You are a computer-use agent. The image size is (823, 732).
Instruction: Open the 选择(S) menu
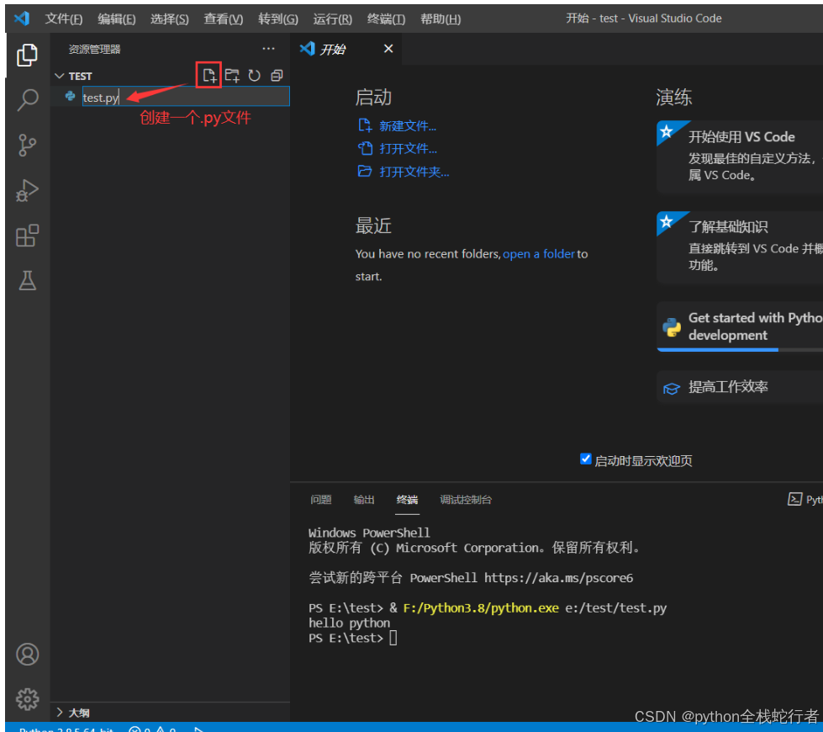(x=169, y=19)
